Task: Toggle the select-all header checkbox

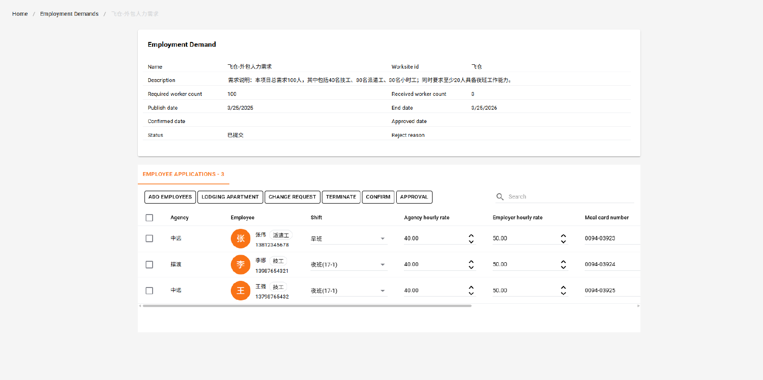Action: tap(149, 218)
